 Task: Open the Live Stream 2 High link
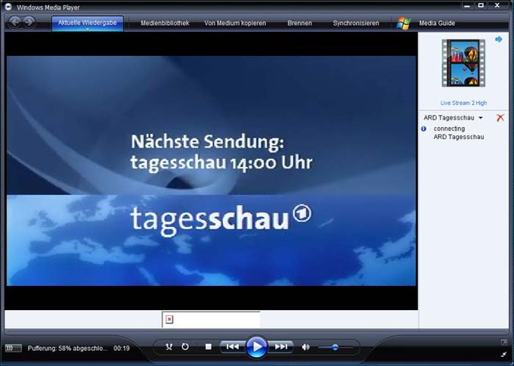coord(463,103)
